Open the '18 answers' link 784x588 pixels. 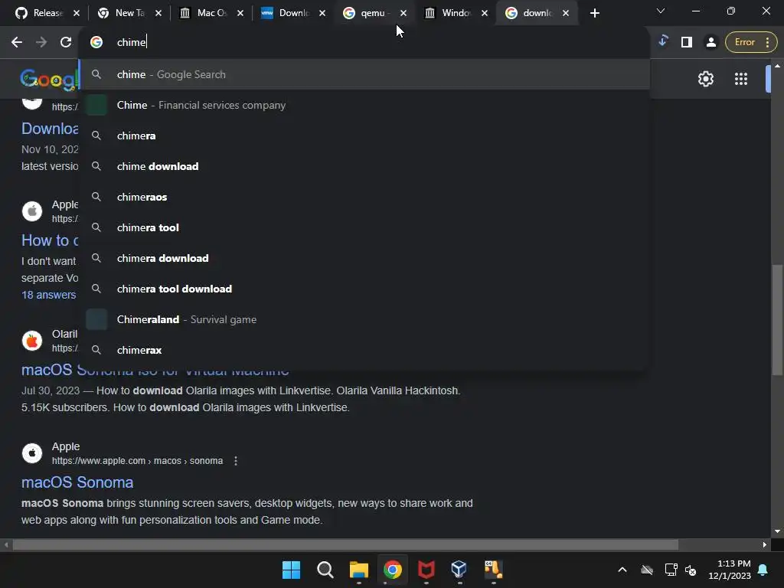point(48,295)
